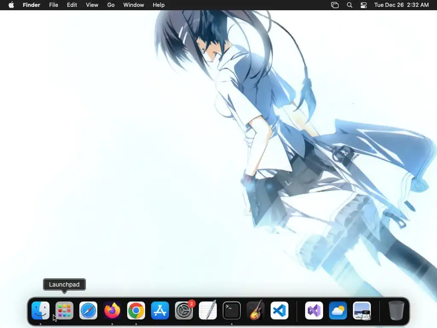Launch Firefox from the Dock
This screenshot has height=328, width=437.
pyautogui.click(x=112, y=310)
